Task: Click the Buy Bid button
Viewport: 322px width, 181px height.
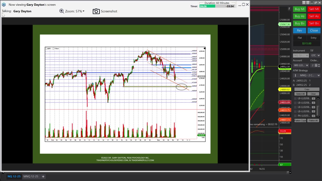Action: [299, 23]
